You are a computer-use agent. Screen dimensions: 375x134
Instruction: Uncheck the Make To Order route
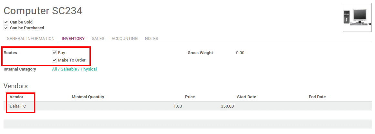[54, 60]
